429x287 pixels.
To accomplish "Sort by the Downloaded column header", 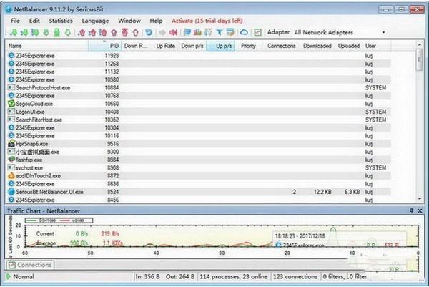I will tap(317, 46).
